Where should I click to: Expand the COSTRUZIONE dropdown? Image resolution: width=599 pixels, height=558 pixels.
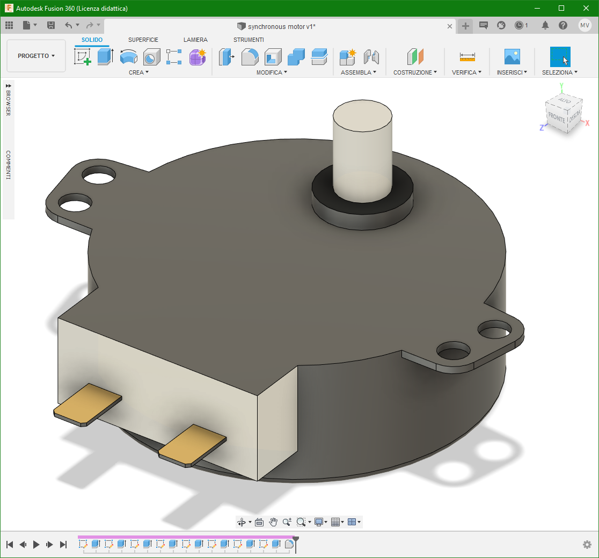coord(415,72)
